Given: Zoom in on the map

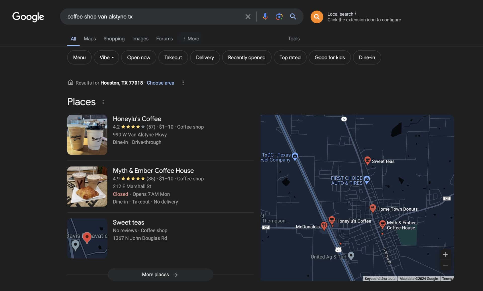Looking at the screenshot, I should coord(445,254).
